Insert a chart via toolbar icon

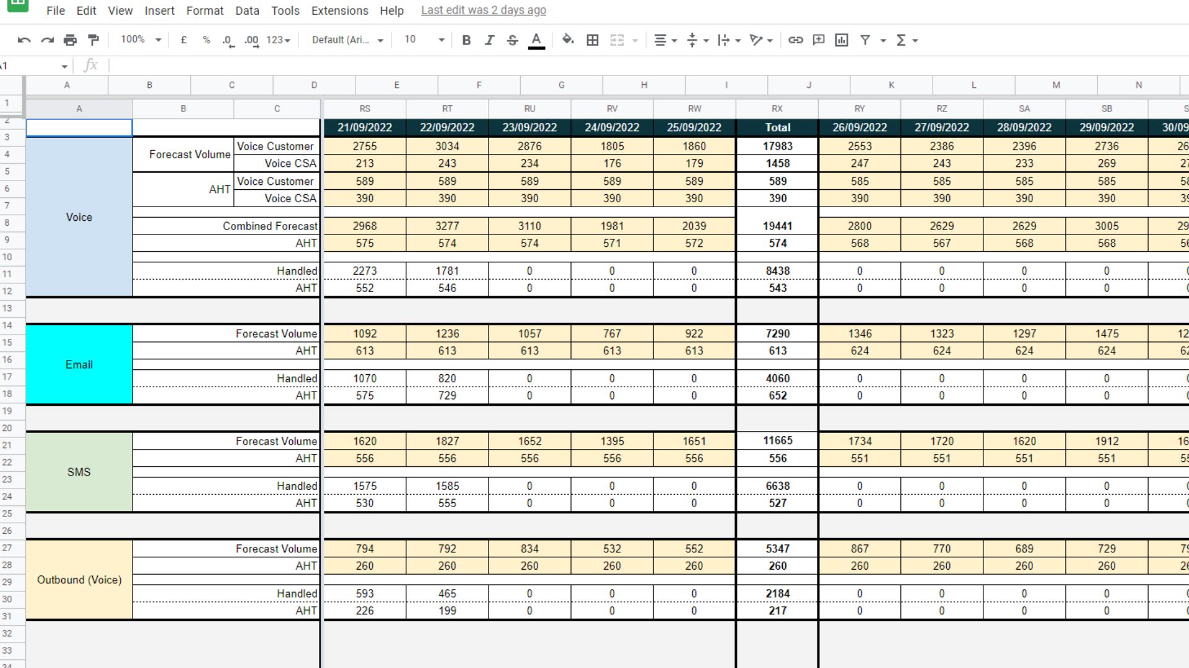pyautogui.click(x=841, y=40)
